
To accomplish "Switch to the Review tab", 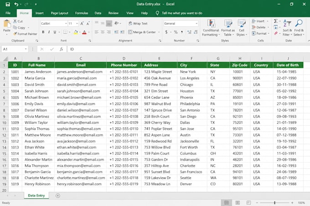I will pyautogui.click(x=113, y=13).
